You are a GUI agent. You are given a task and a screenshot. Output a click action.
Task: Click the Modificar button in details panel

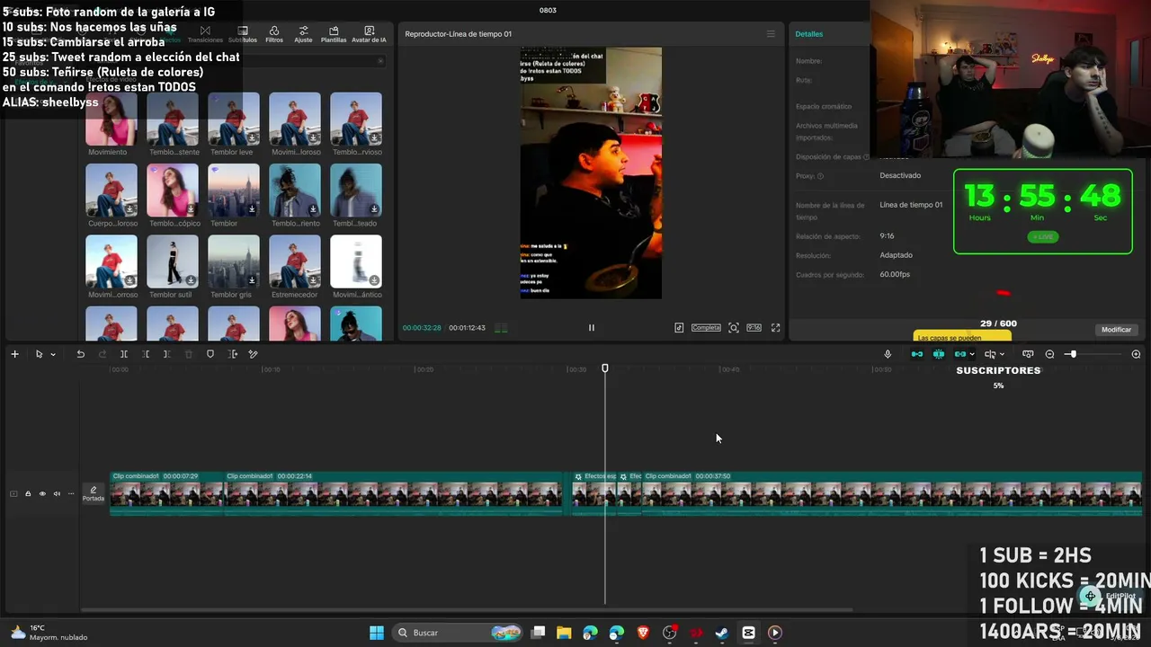[1116, 330]
